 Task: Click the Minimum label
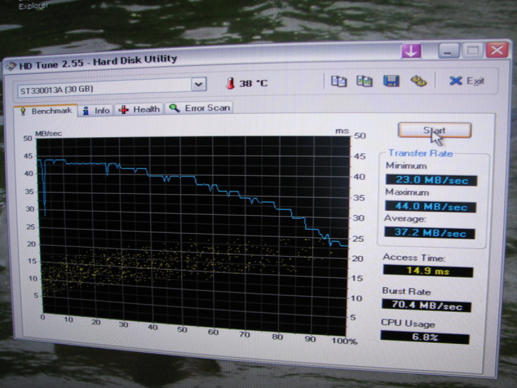(406, 166)
